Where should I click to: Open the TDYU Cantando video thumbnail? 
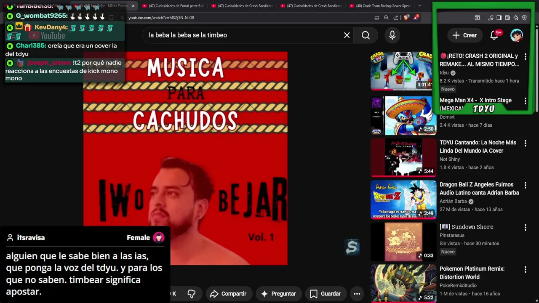tap(403, 158)
